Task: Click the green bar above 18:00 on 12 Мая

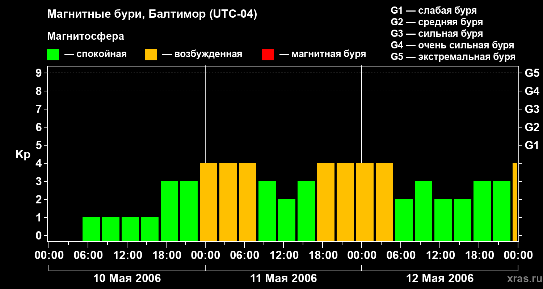Action: [482, 211]
